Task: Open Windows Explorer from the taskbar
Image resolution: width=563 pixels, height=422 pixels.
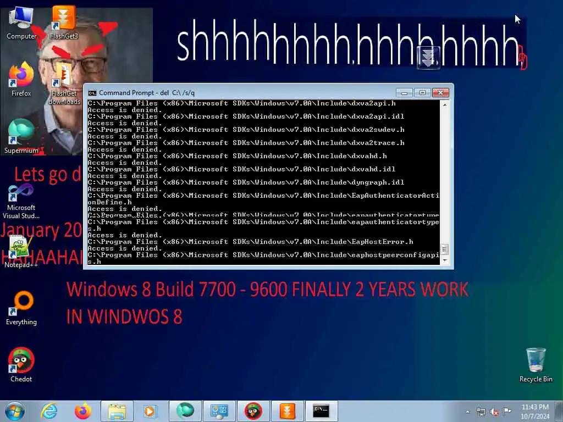Action: click(x=117, y=411)
